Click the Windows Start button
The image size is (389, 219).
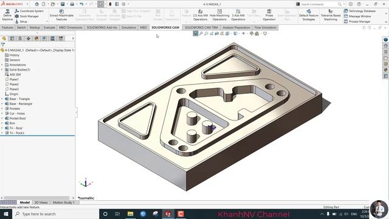coord(6,214)
